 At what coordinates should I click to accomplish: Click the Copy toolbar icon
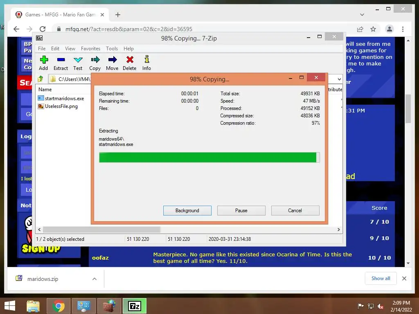point(95,63)
